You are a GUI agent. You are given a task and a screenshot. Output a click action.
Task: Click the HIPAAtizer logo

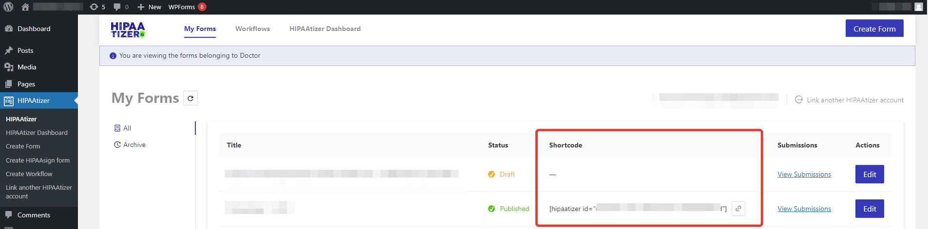coord(128,30)
